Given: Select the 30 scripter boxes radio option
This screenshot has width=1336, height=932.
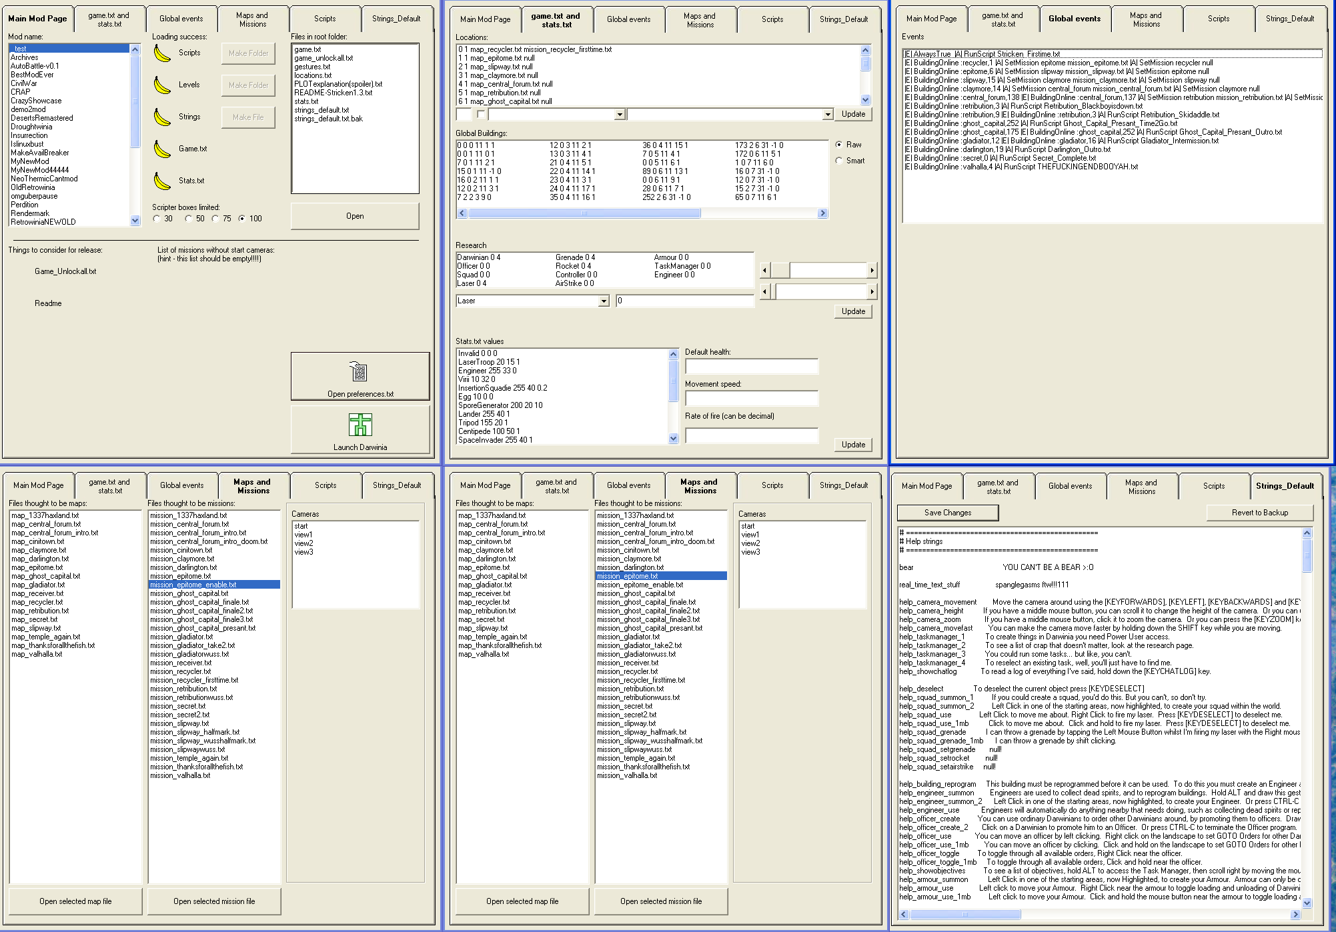Looking at the screenshot, I should (x=157, y=219).
